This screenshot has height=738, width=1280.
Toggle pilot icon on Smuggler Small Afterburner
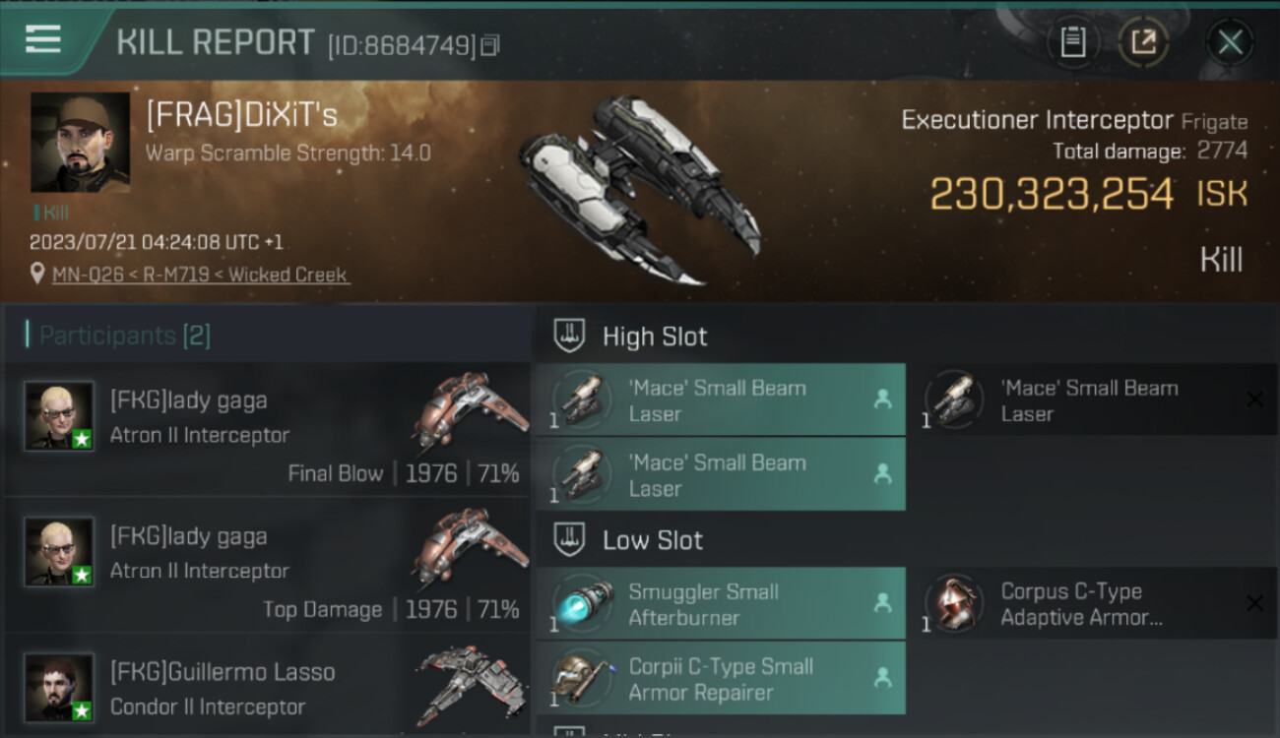tap(882, 603)
